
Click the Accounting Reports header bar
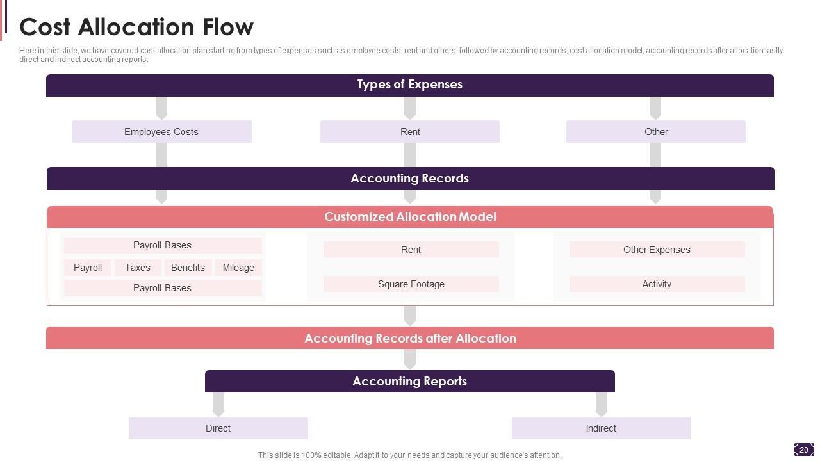[409, 382]
